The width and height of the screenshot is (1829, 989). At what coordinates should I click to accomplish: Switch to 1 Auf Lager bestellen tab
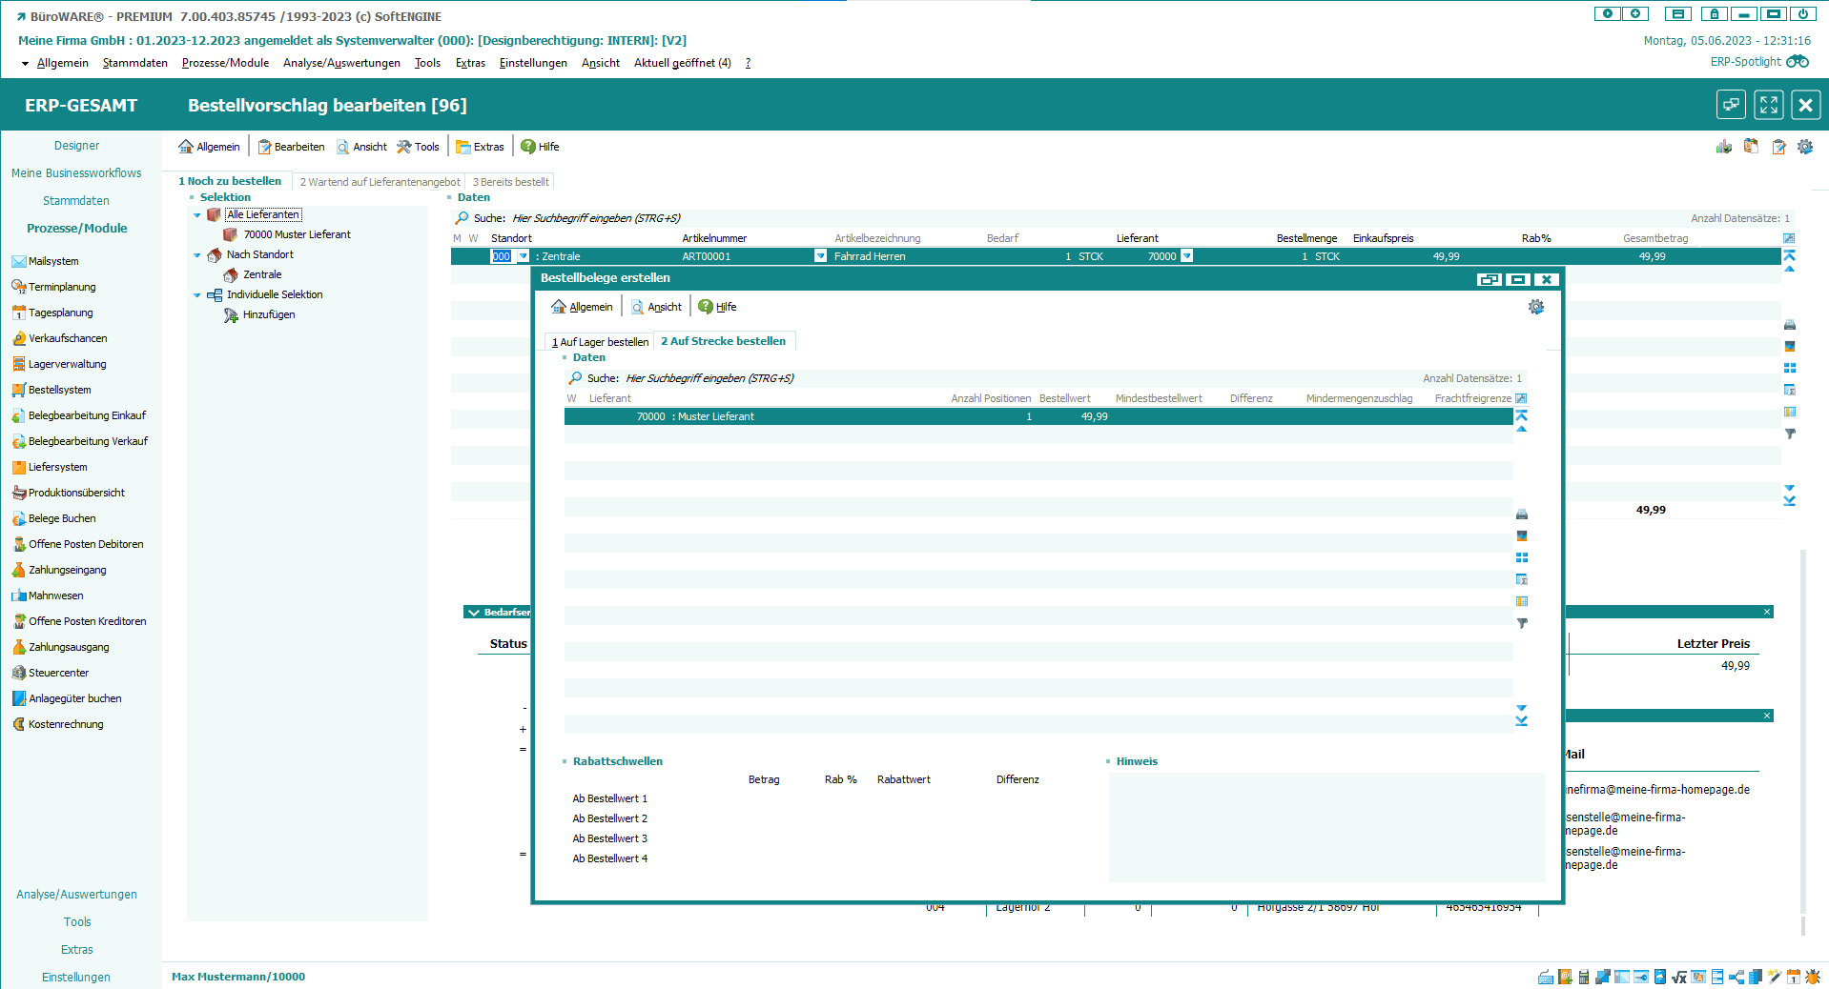coord(600,342)
